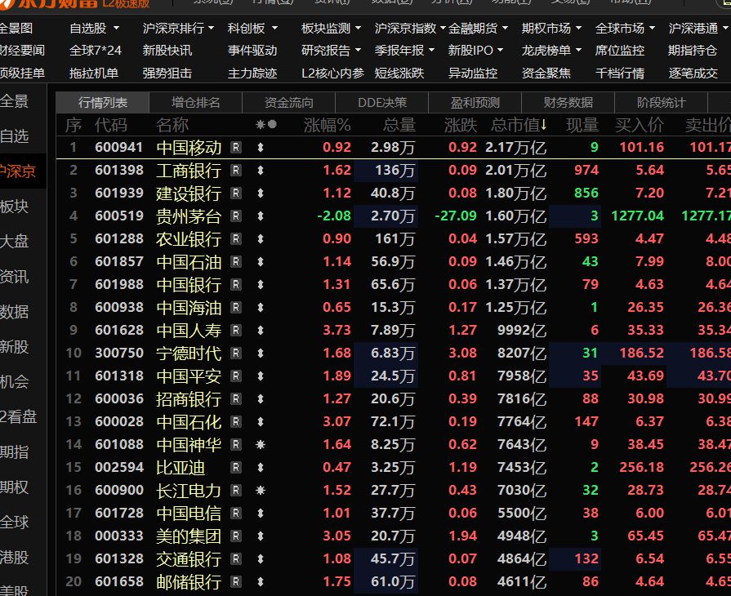
Task: Sort by the 总量 column header
Action: point(399,125)
